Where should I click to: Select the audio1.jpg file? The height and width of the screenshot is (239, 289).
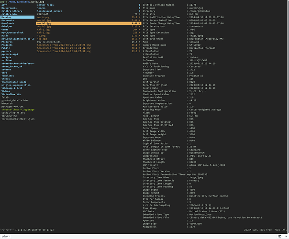[44, 20]
